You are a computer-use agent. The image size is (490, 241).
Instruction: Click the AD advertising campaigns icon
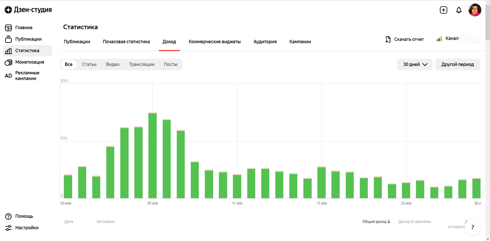coord(8,76)
